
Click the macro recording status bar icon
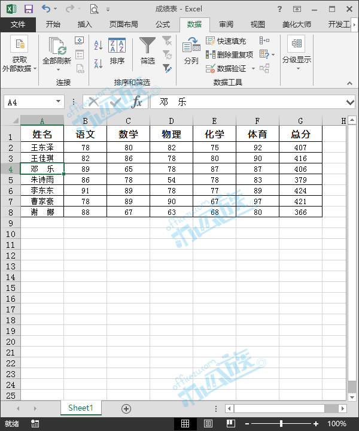click(35, 424)
